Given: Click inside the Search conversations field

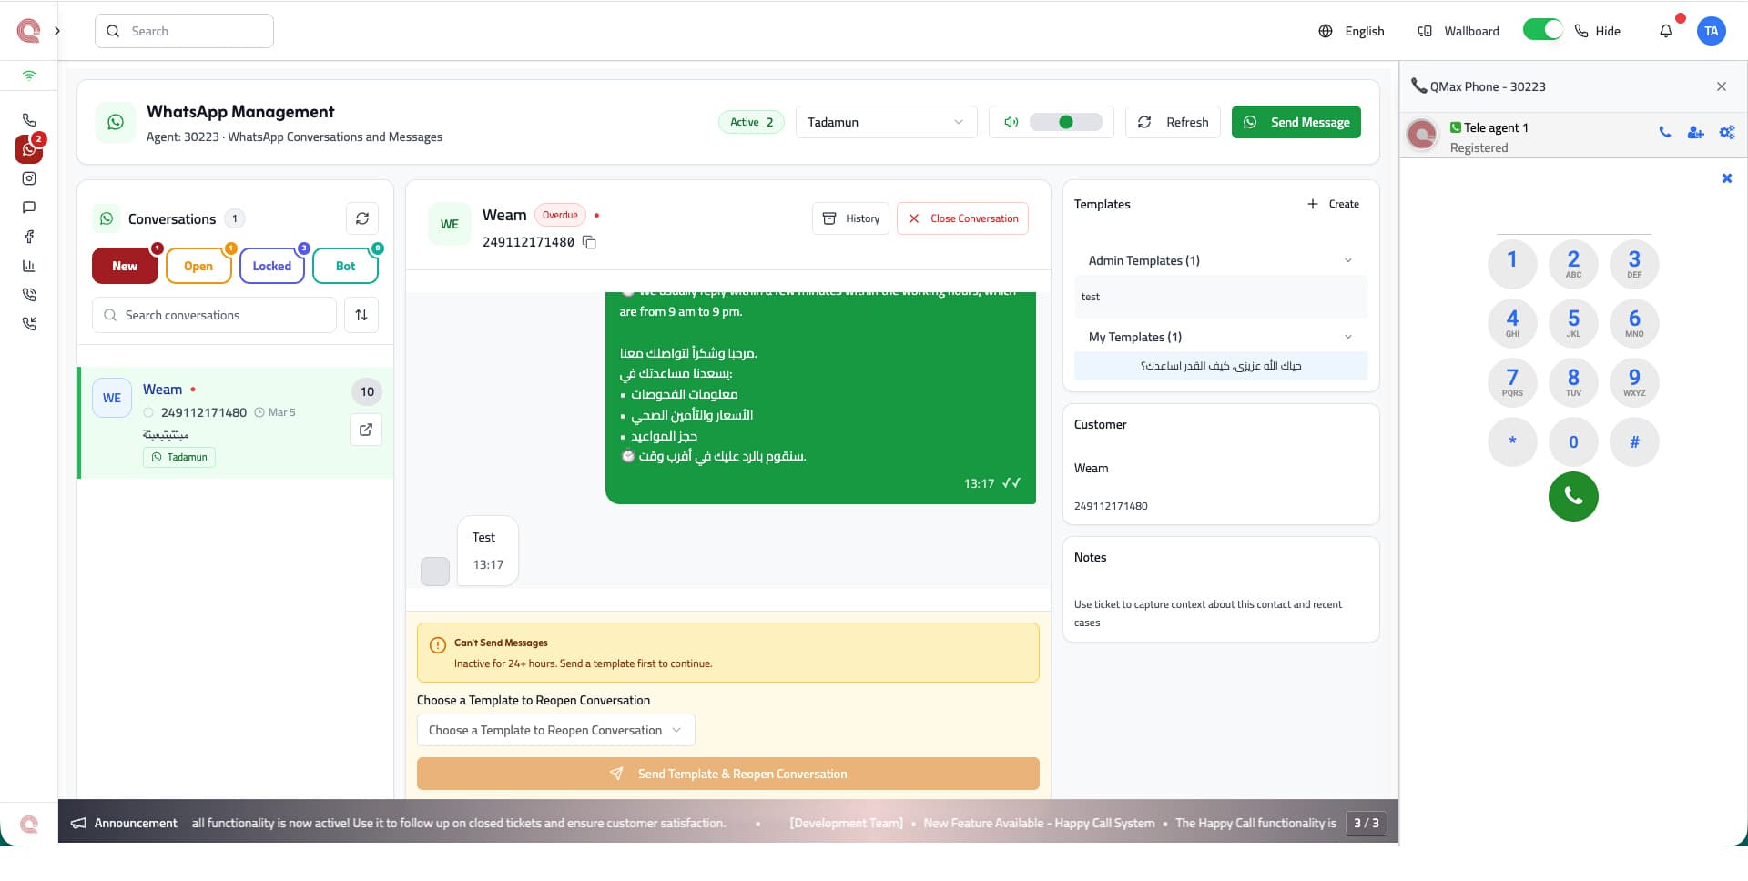Looking at the screenshot, I should coord(213,315).
